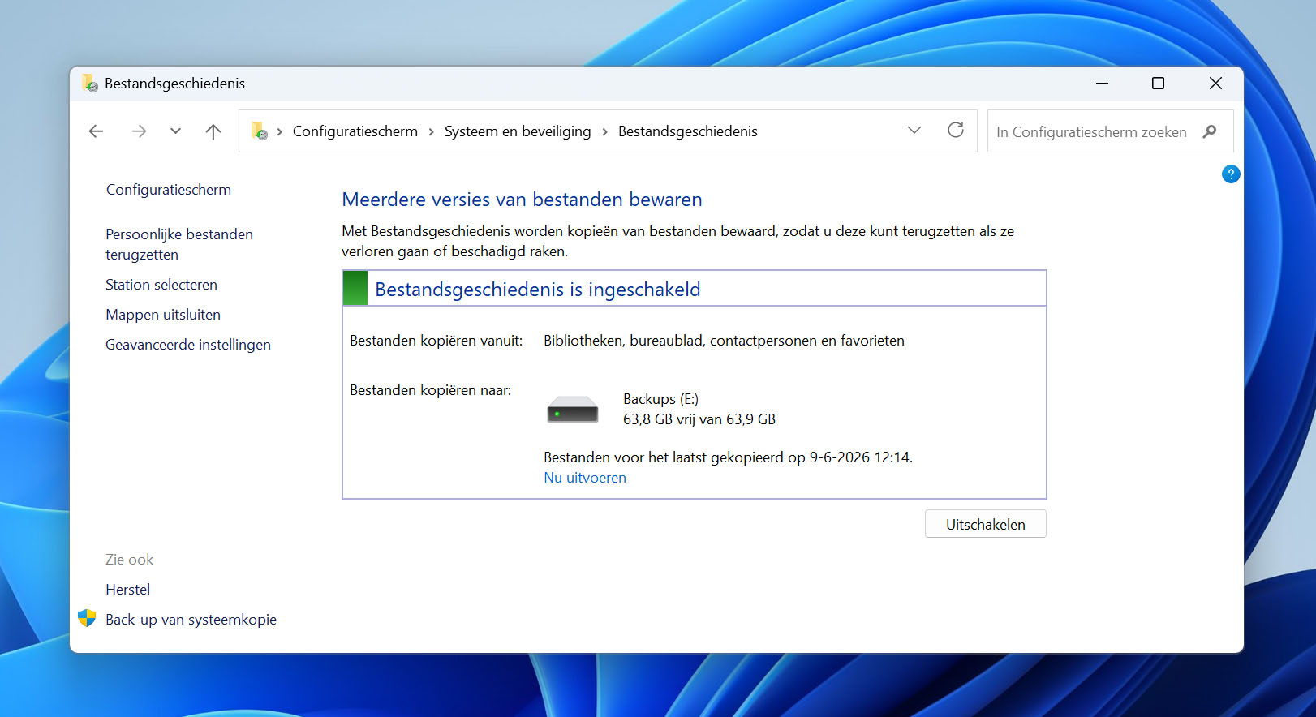This screenshot has width=1316, height=717.
Task: Expand chevron before Configuratiescherm breadcrumb
Action: tap(279, 131)
